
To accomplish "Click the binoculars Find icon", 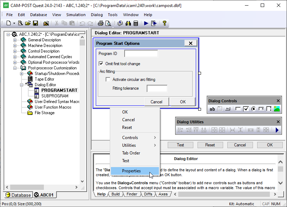I will (x=128, y=23).
